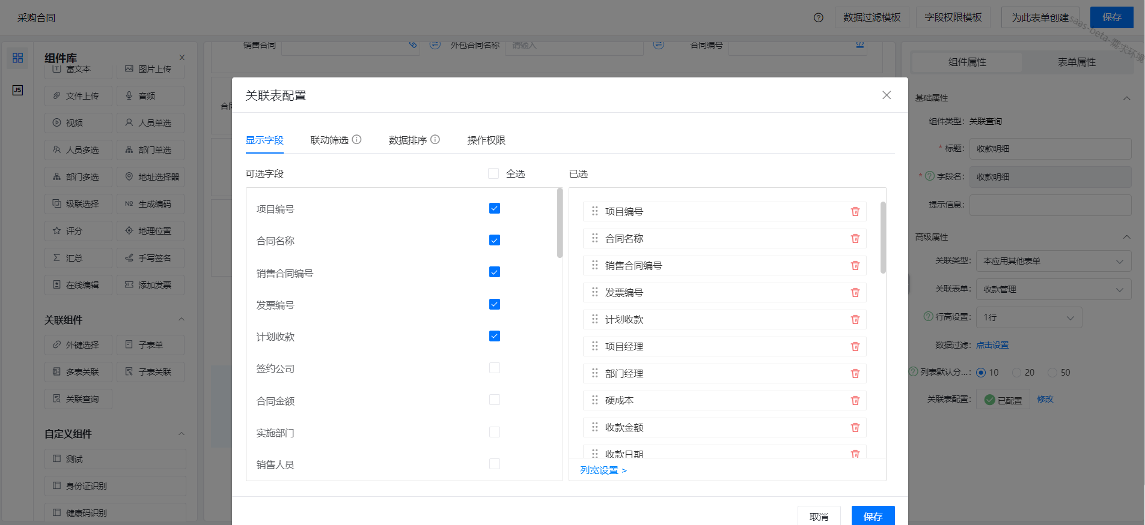Open 列宽设置 link
Viewport: 1145px width, 525px height.
(x=603, y=470)
